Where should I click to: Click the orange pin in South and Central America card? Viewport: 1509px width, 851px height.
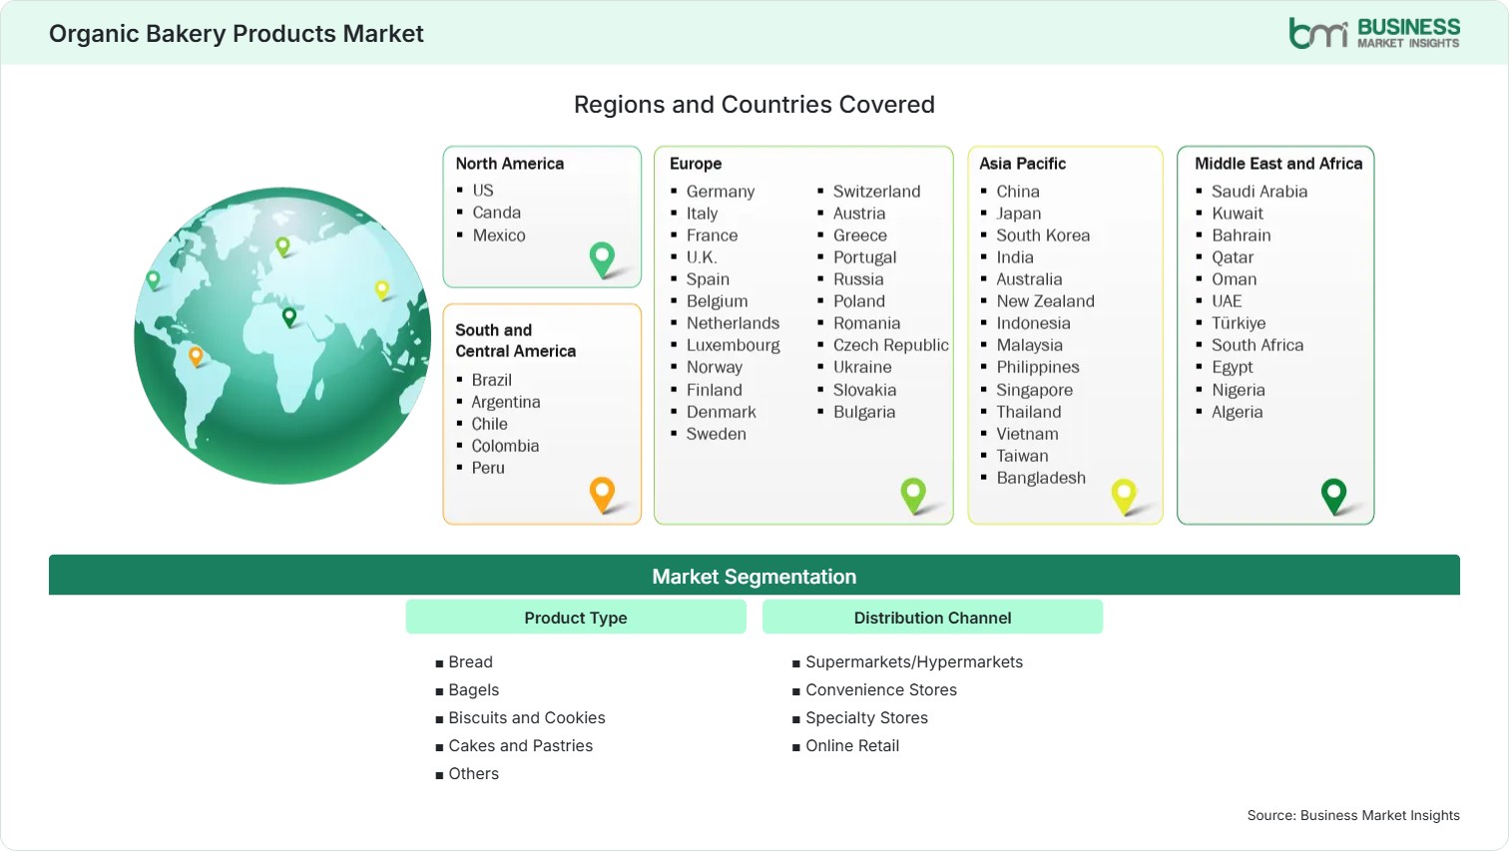click(603, 495)
